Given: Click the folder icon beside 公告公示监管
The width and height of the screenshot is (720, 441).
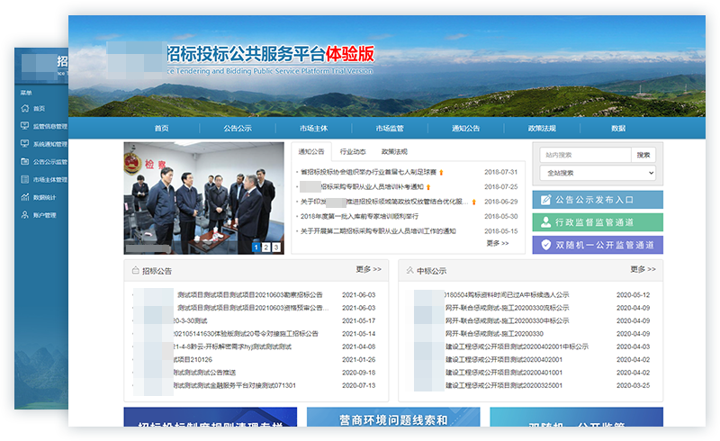Looking at the screenshot, I should tap(23, 162).
